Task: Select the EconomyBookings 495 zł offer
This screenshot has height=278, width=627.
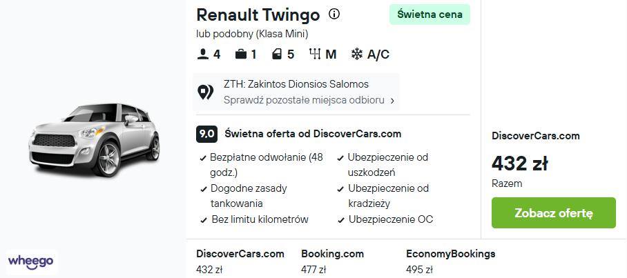Action: 451,261
